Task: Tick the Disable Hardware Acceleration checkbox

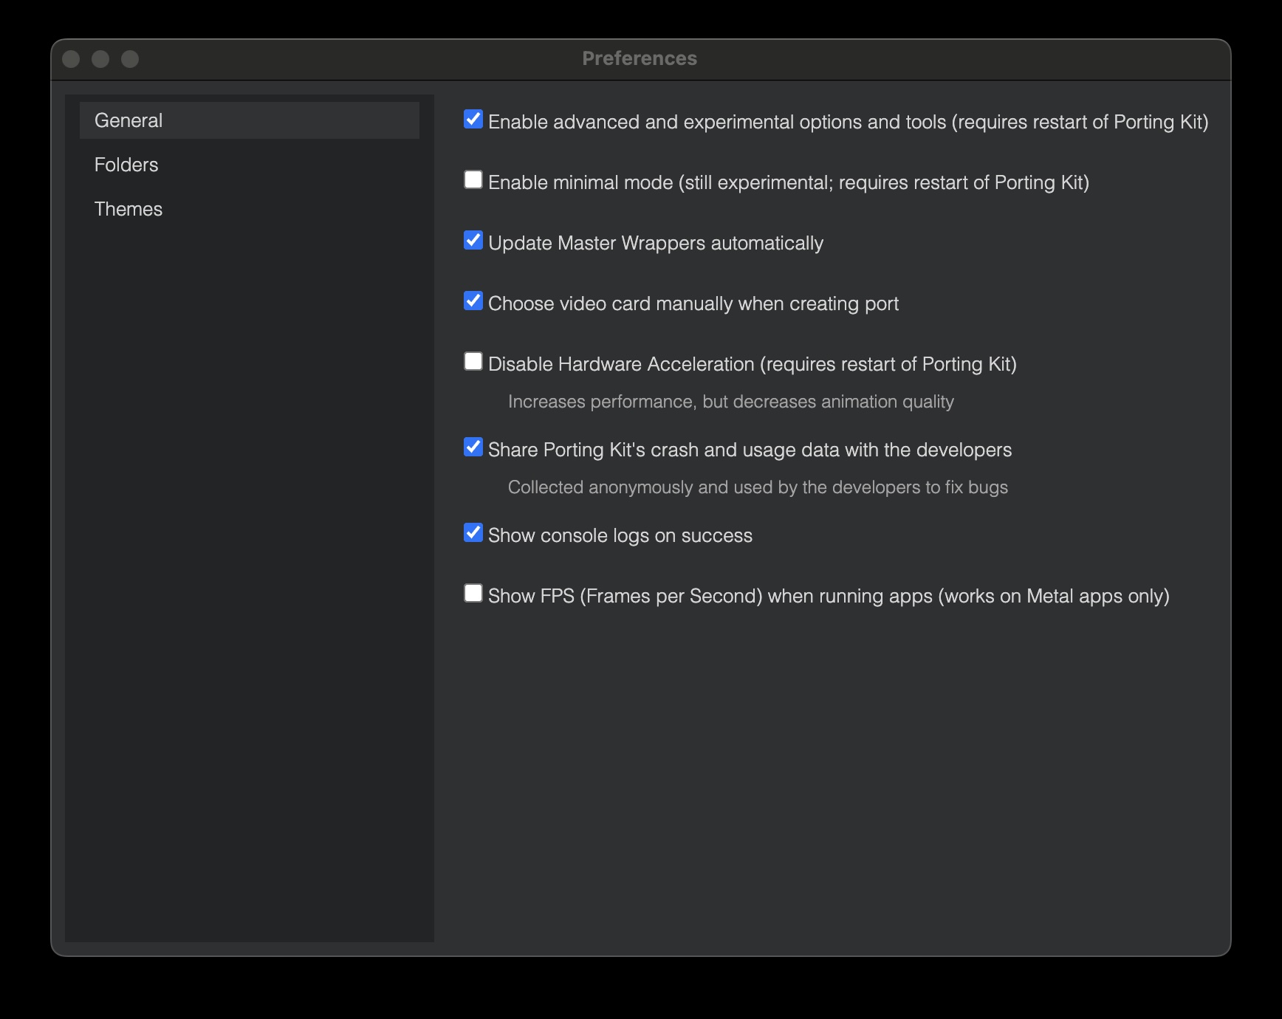Action: 473,362
